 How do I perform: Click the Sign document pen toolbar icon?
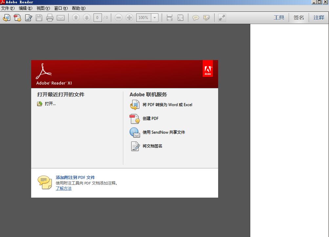(x=28, y=18)
